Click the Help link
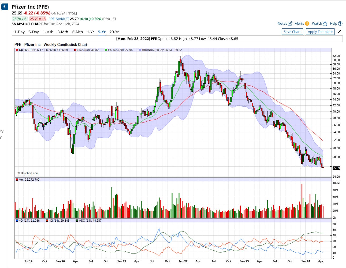This screenshot has width=346, height=268. 333,24
